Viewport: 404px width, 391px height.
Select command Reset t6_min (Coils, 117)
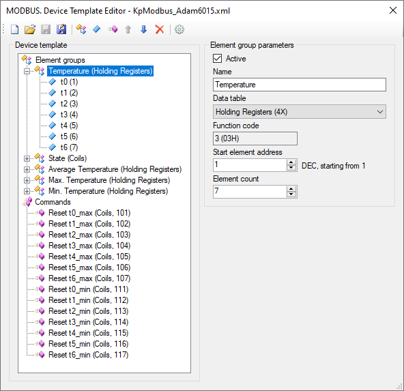pos(89,355)
